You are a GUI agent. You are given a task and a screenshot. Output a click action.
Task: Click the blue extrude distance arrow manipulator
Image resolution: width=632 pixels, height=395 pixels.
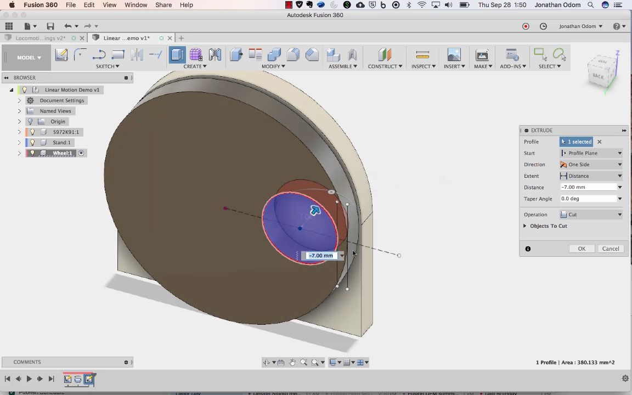315,210
